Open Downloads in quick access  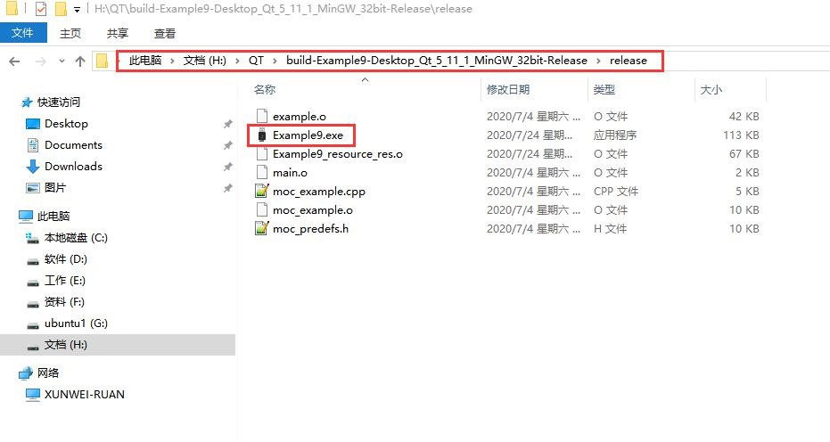pos(74,167)
